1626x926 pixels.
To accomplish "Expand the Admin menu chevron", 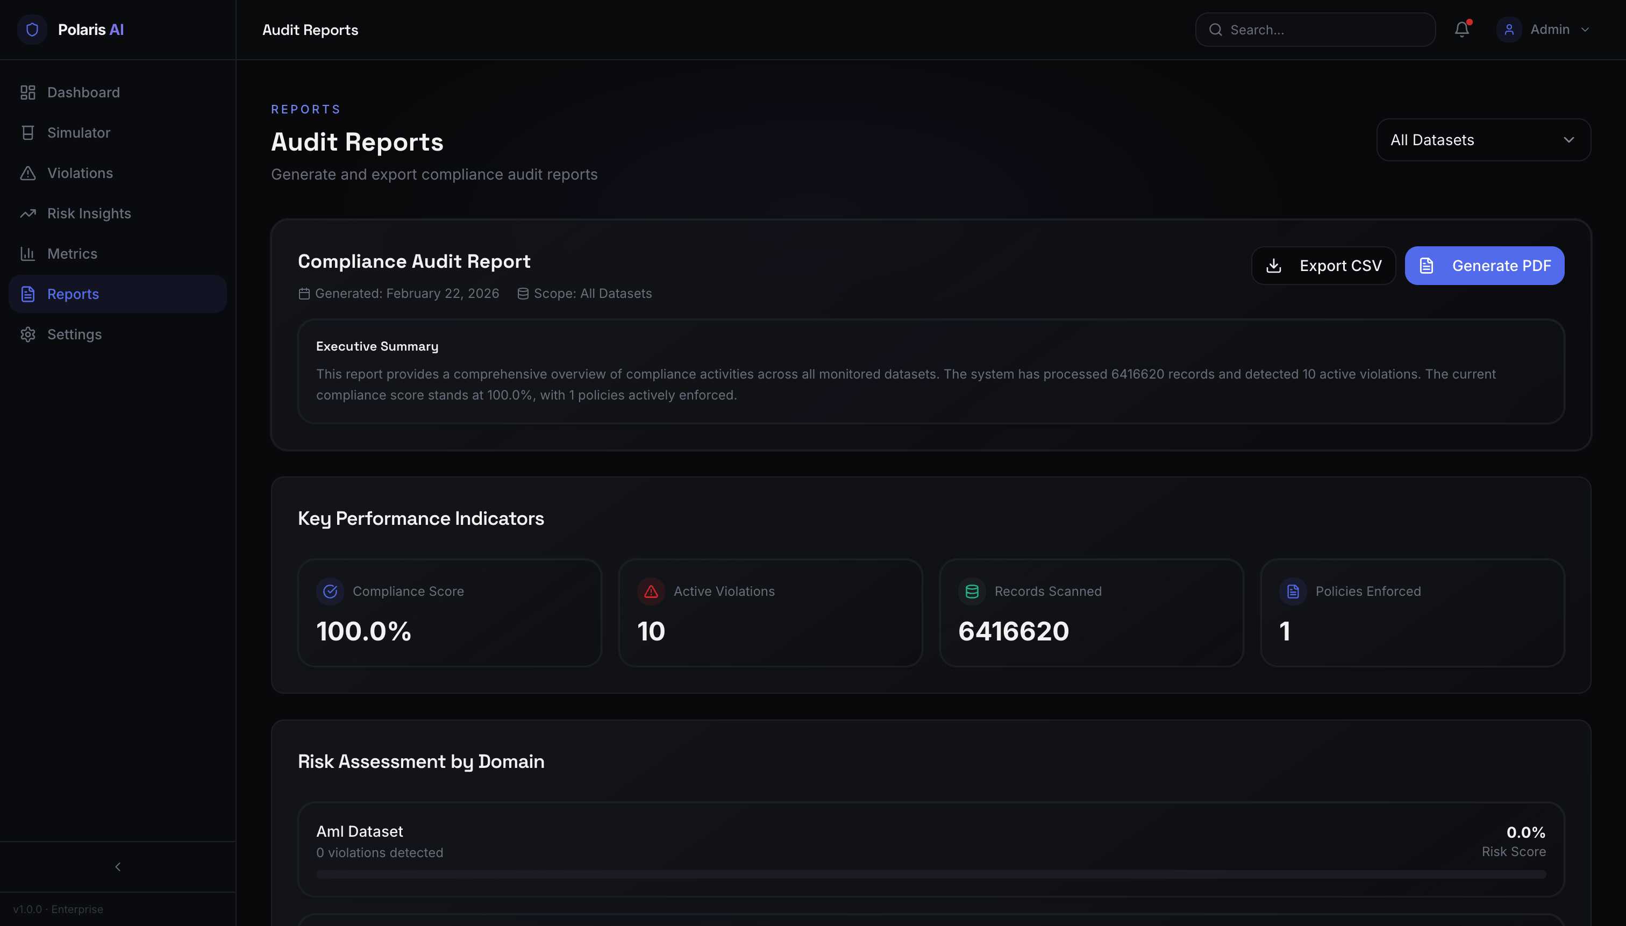I will [x=1585, y=30].
